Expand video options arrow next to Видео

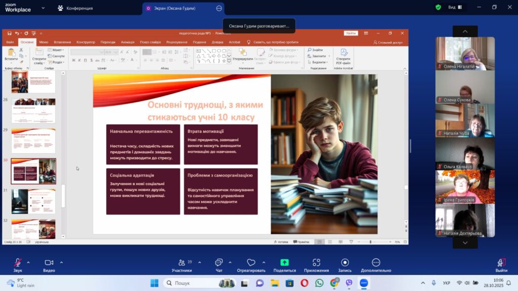[62, 262]
